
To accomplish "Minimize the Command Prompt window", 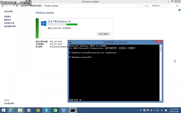I will pyautogui.click(x=150, y=42).
